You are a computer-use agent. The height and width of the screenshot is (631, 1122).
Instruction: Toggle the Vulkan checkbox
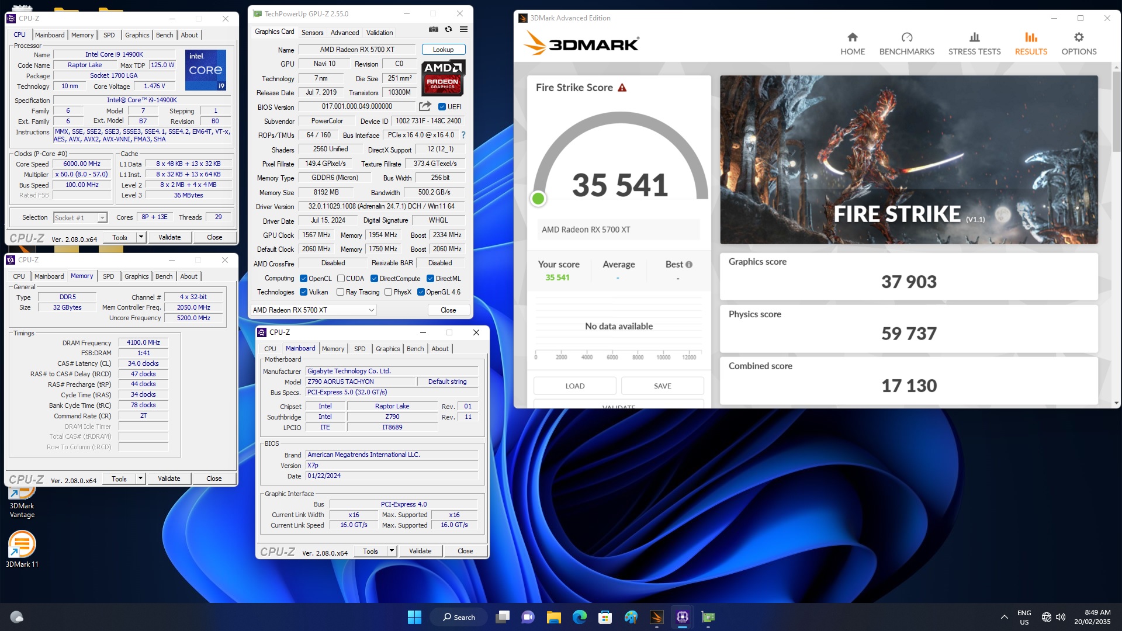[303, 292]
